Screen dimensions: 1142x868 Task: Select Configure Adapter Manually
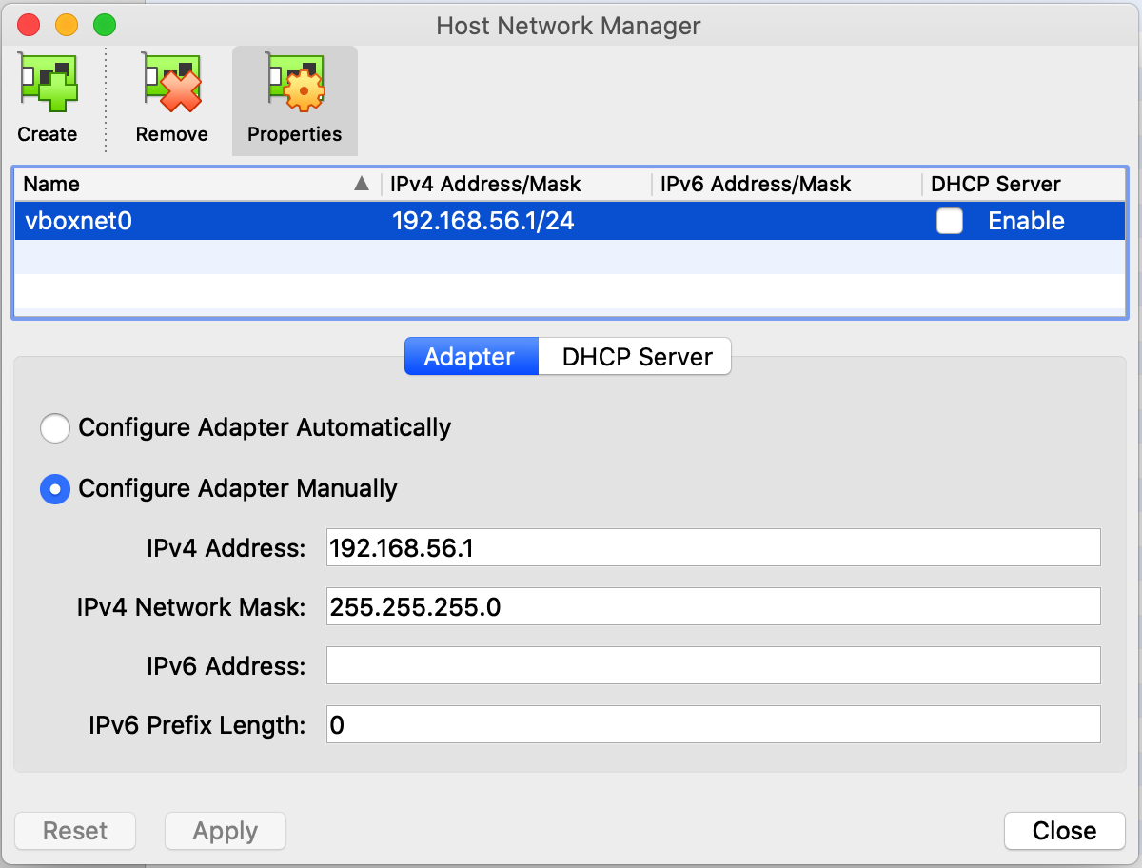coord(55,489)
